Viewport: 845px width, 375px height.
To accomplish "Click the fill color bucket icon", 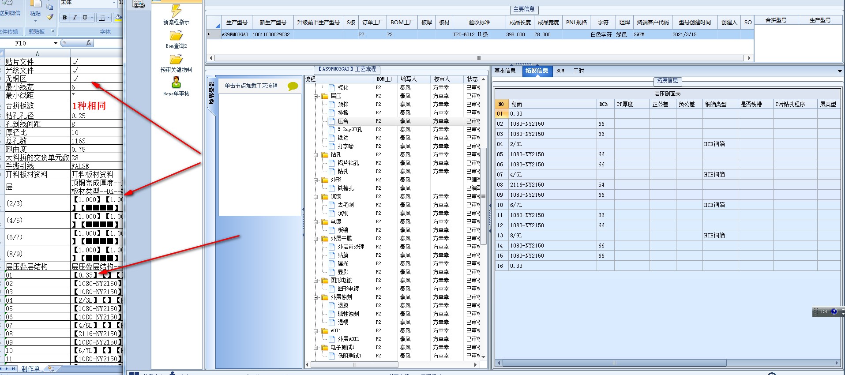I will (x=118, y=18).
